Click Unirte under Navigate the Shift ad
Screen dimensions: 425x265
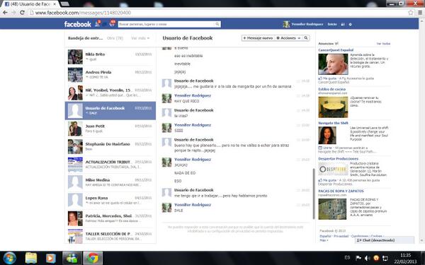pyautogui.click(x=327, y=148)
